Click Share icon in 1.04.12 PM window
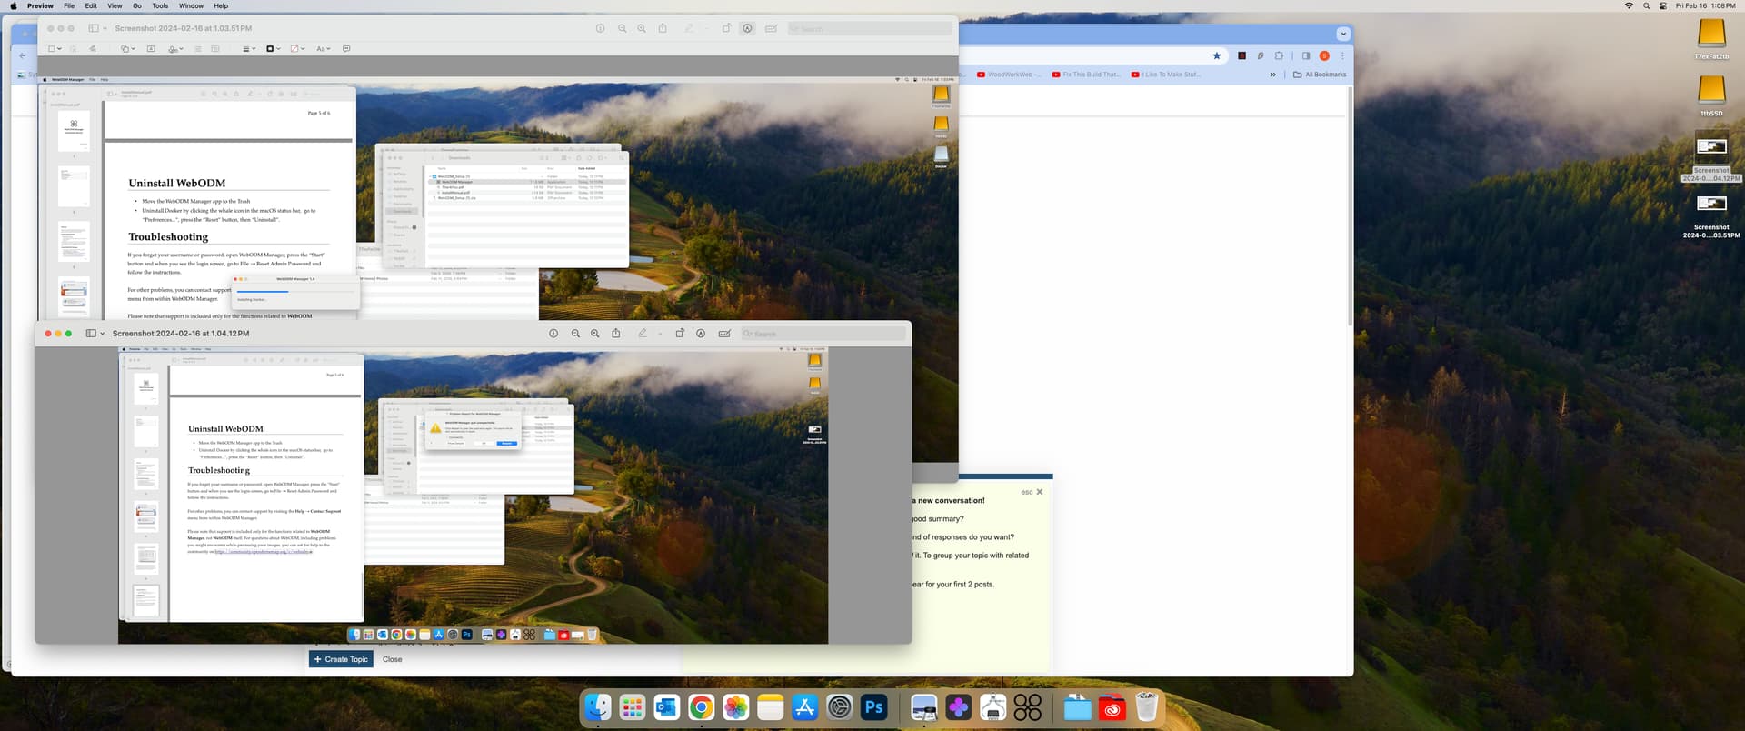Screen dimensions: 1745x731 pos(616,334)
